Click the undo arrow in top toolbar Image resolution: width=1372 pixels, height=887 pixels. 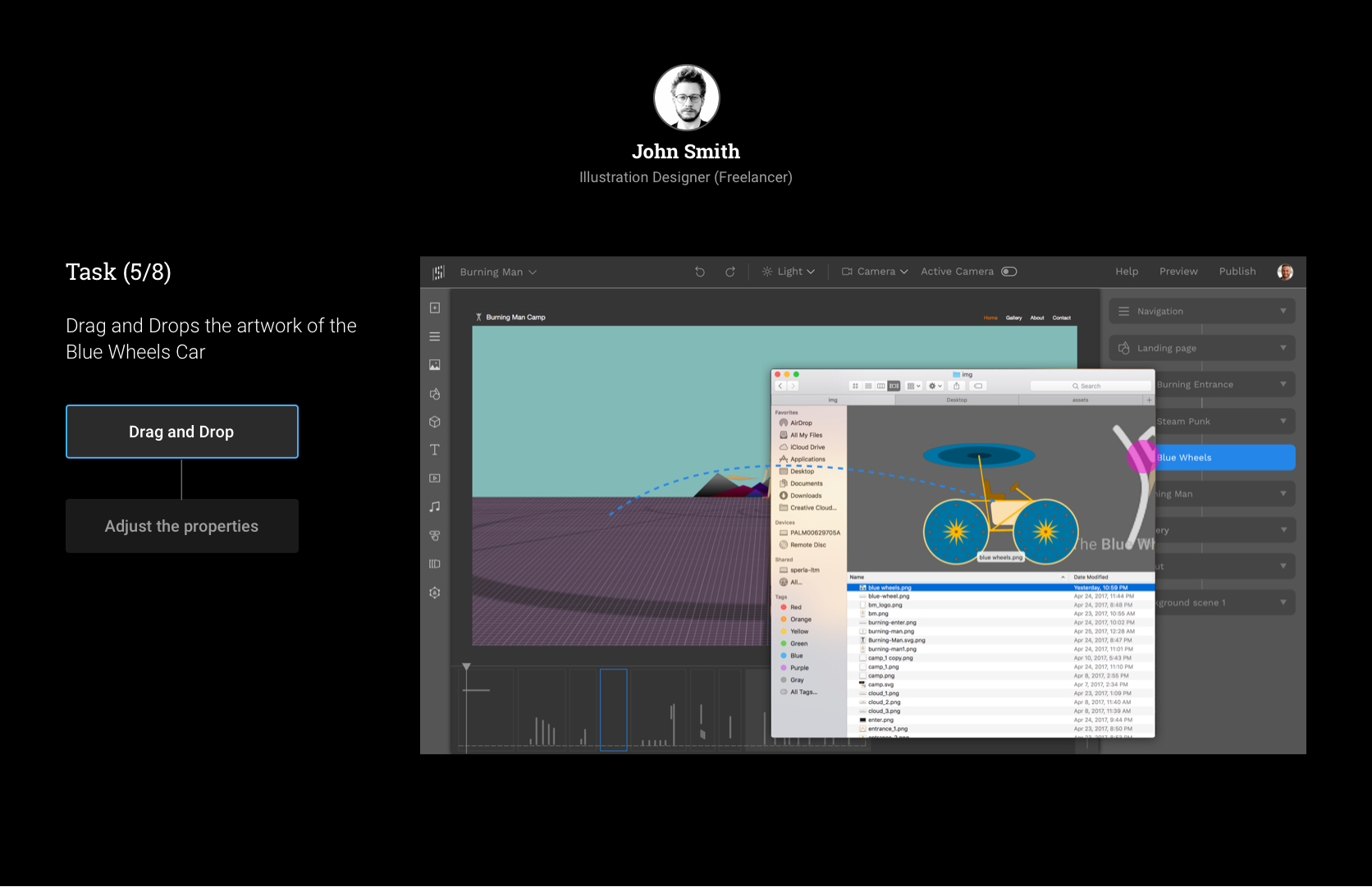(x=700, y=272)
